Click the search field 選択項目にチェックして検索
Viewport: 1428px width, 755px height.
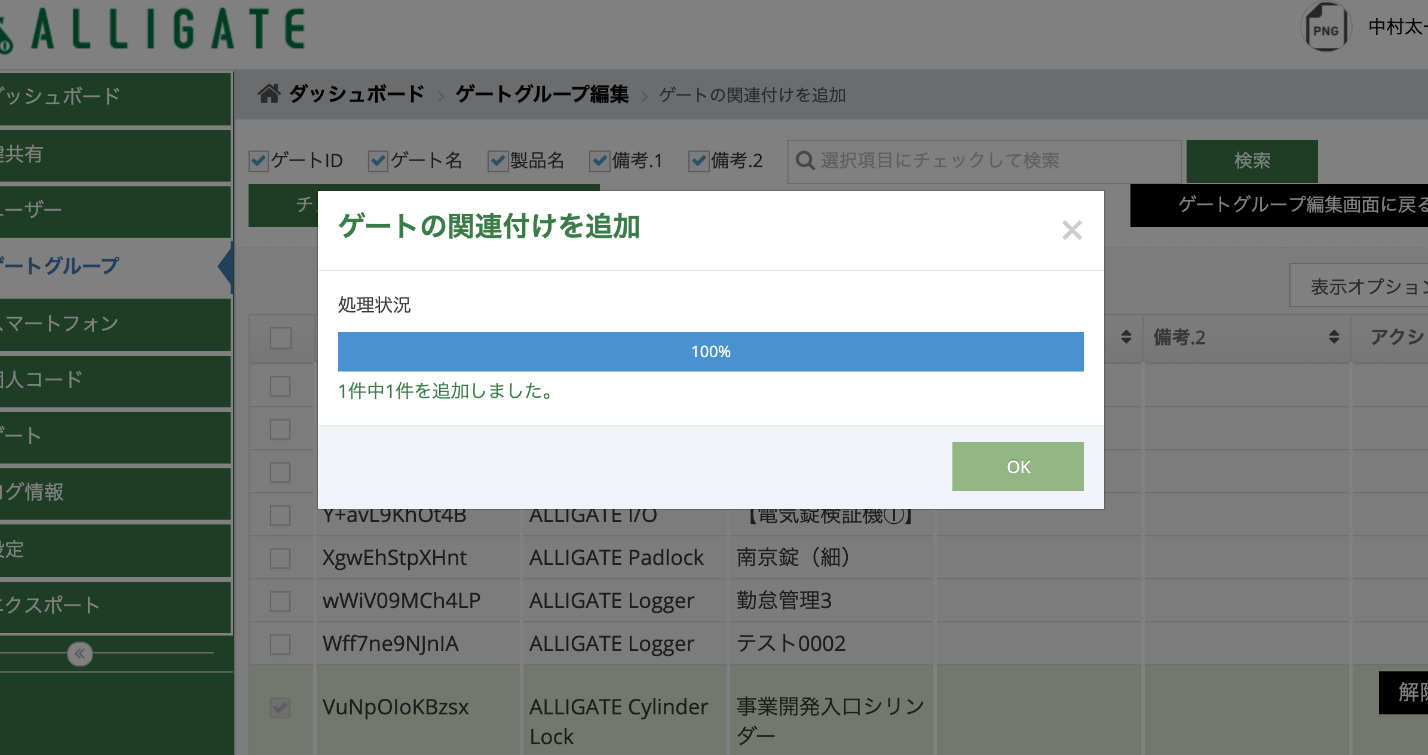(984, 161)
